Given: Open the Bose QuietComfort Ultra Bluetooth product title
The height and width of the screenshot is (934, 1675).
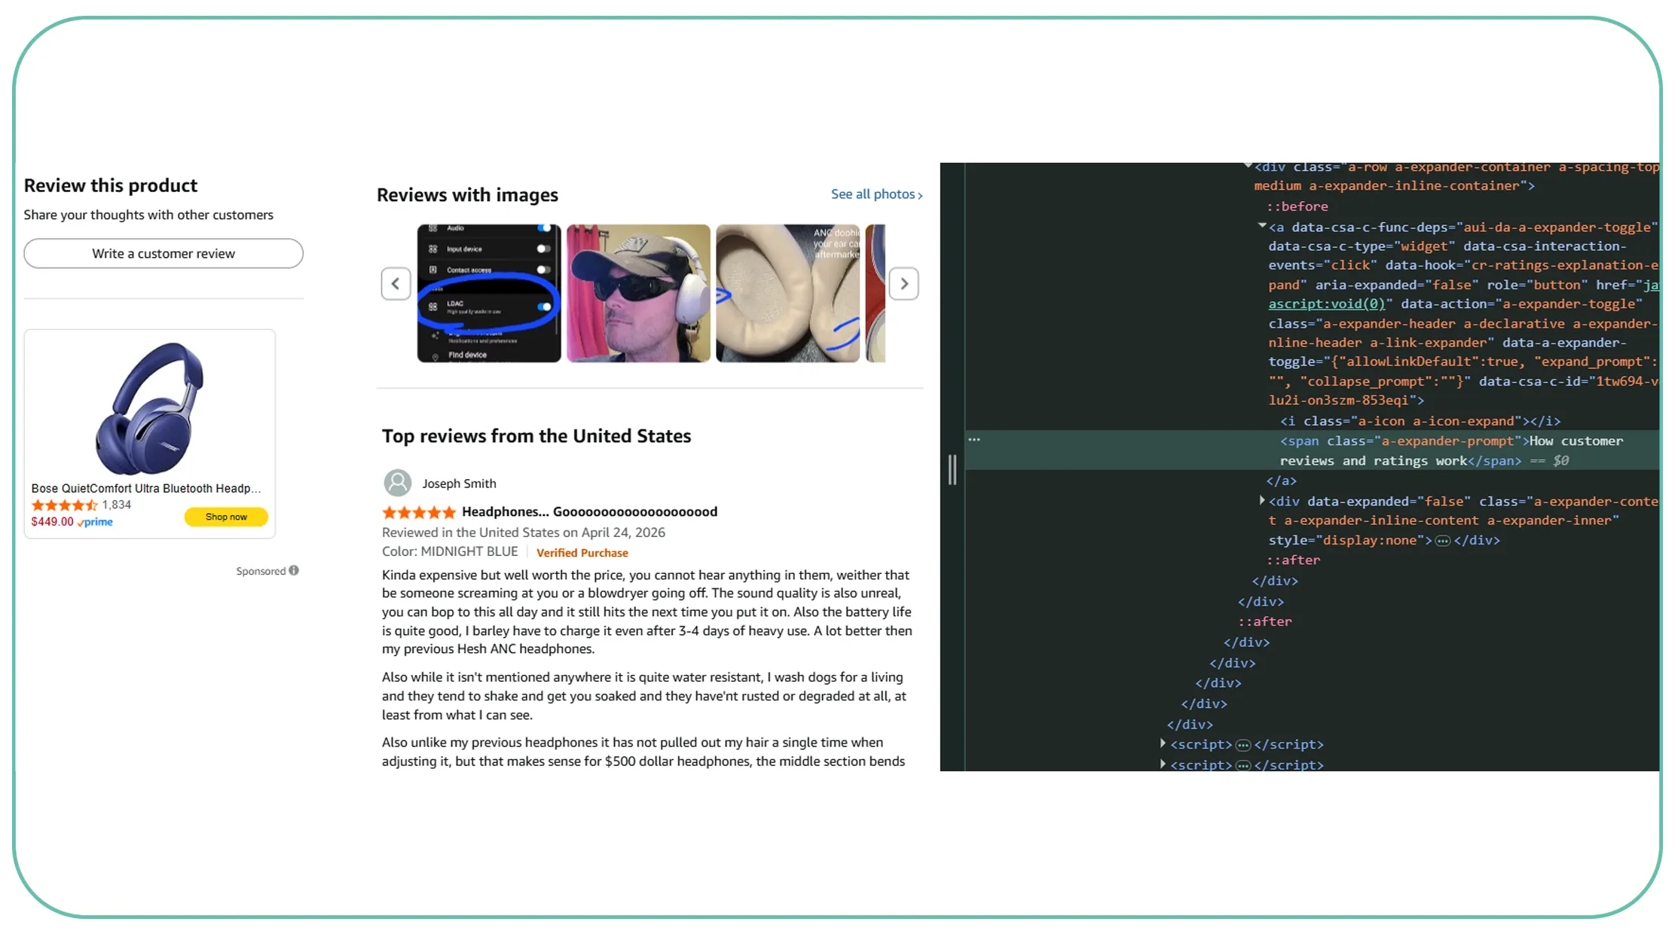Looking at the screenshot, I should 146,488.
